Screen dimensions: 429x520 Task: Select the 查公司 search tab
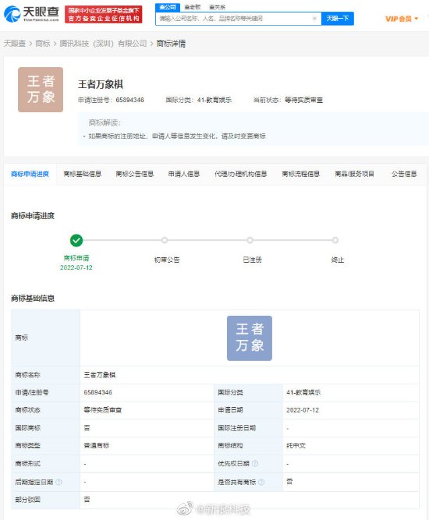(168, 7)
